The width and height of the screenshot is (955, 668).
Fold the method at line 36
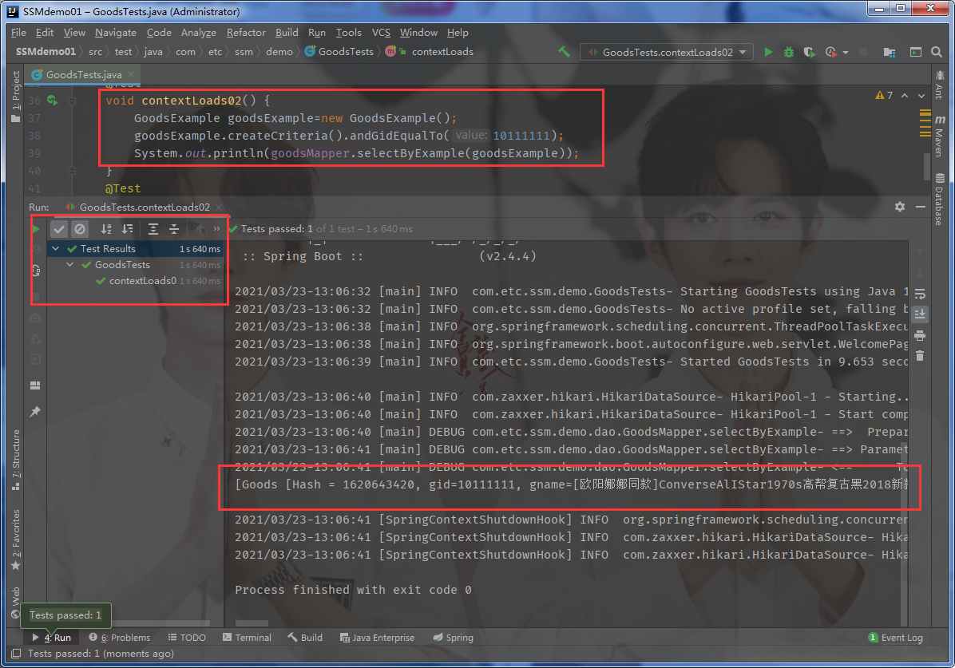pyautogui.click(x=72, y=101)
